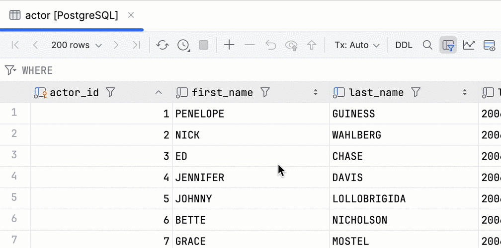
Task: Click the last_name column icon
Action: point(338,92)
